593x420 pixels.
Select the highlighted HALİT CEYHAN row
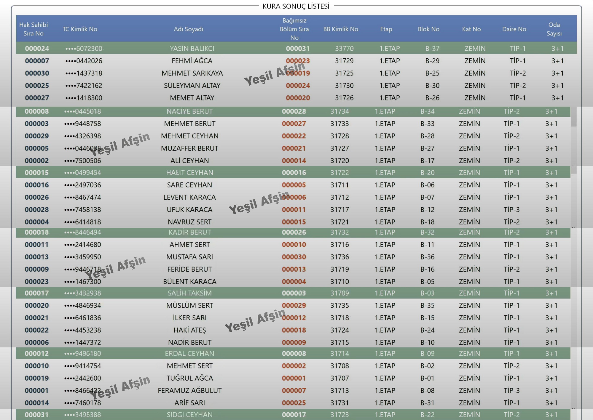(293, 172)
